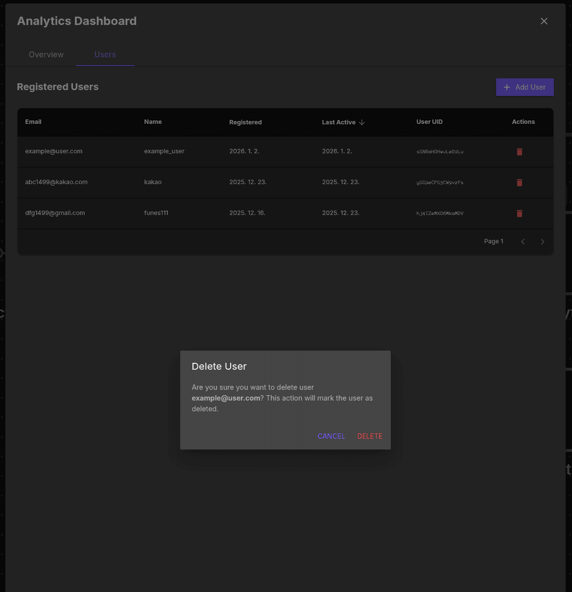
Task: Go to next page with right chevron
Action: point(542,241)
